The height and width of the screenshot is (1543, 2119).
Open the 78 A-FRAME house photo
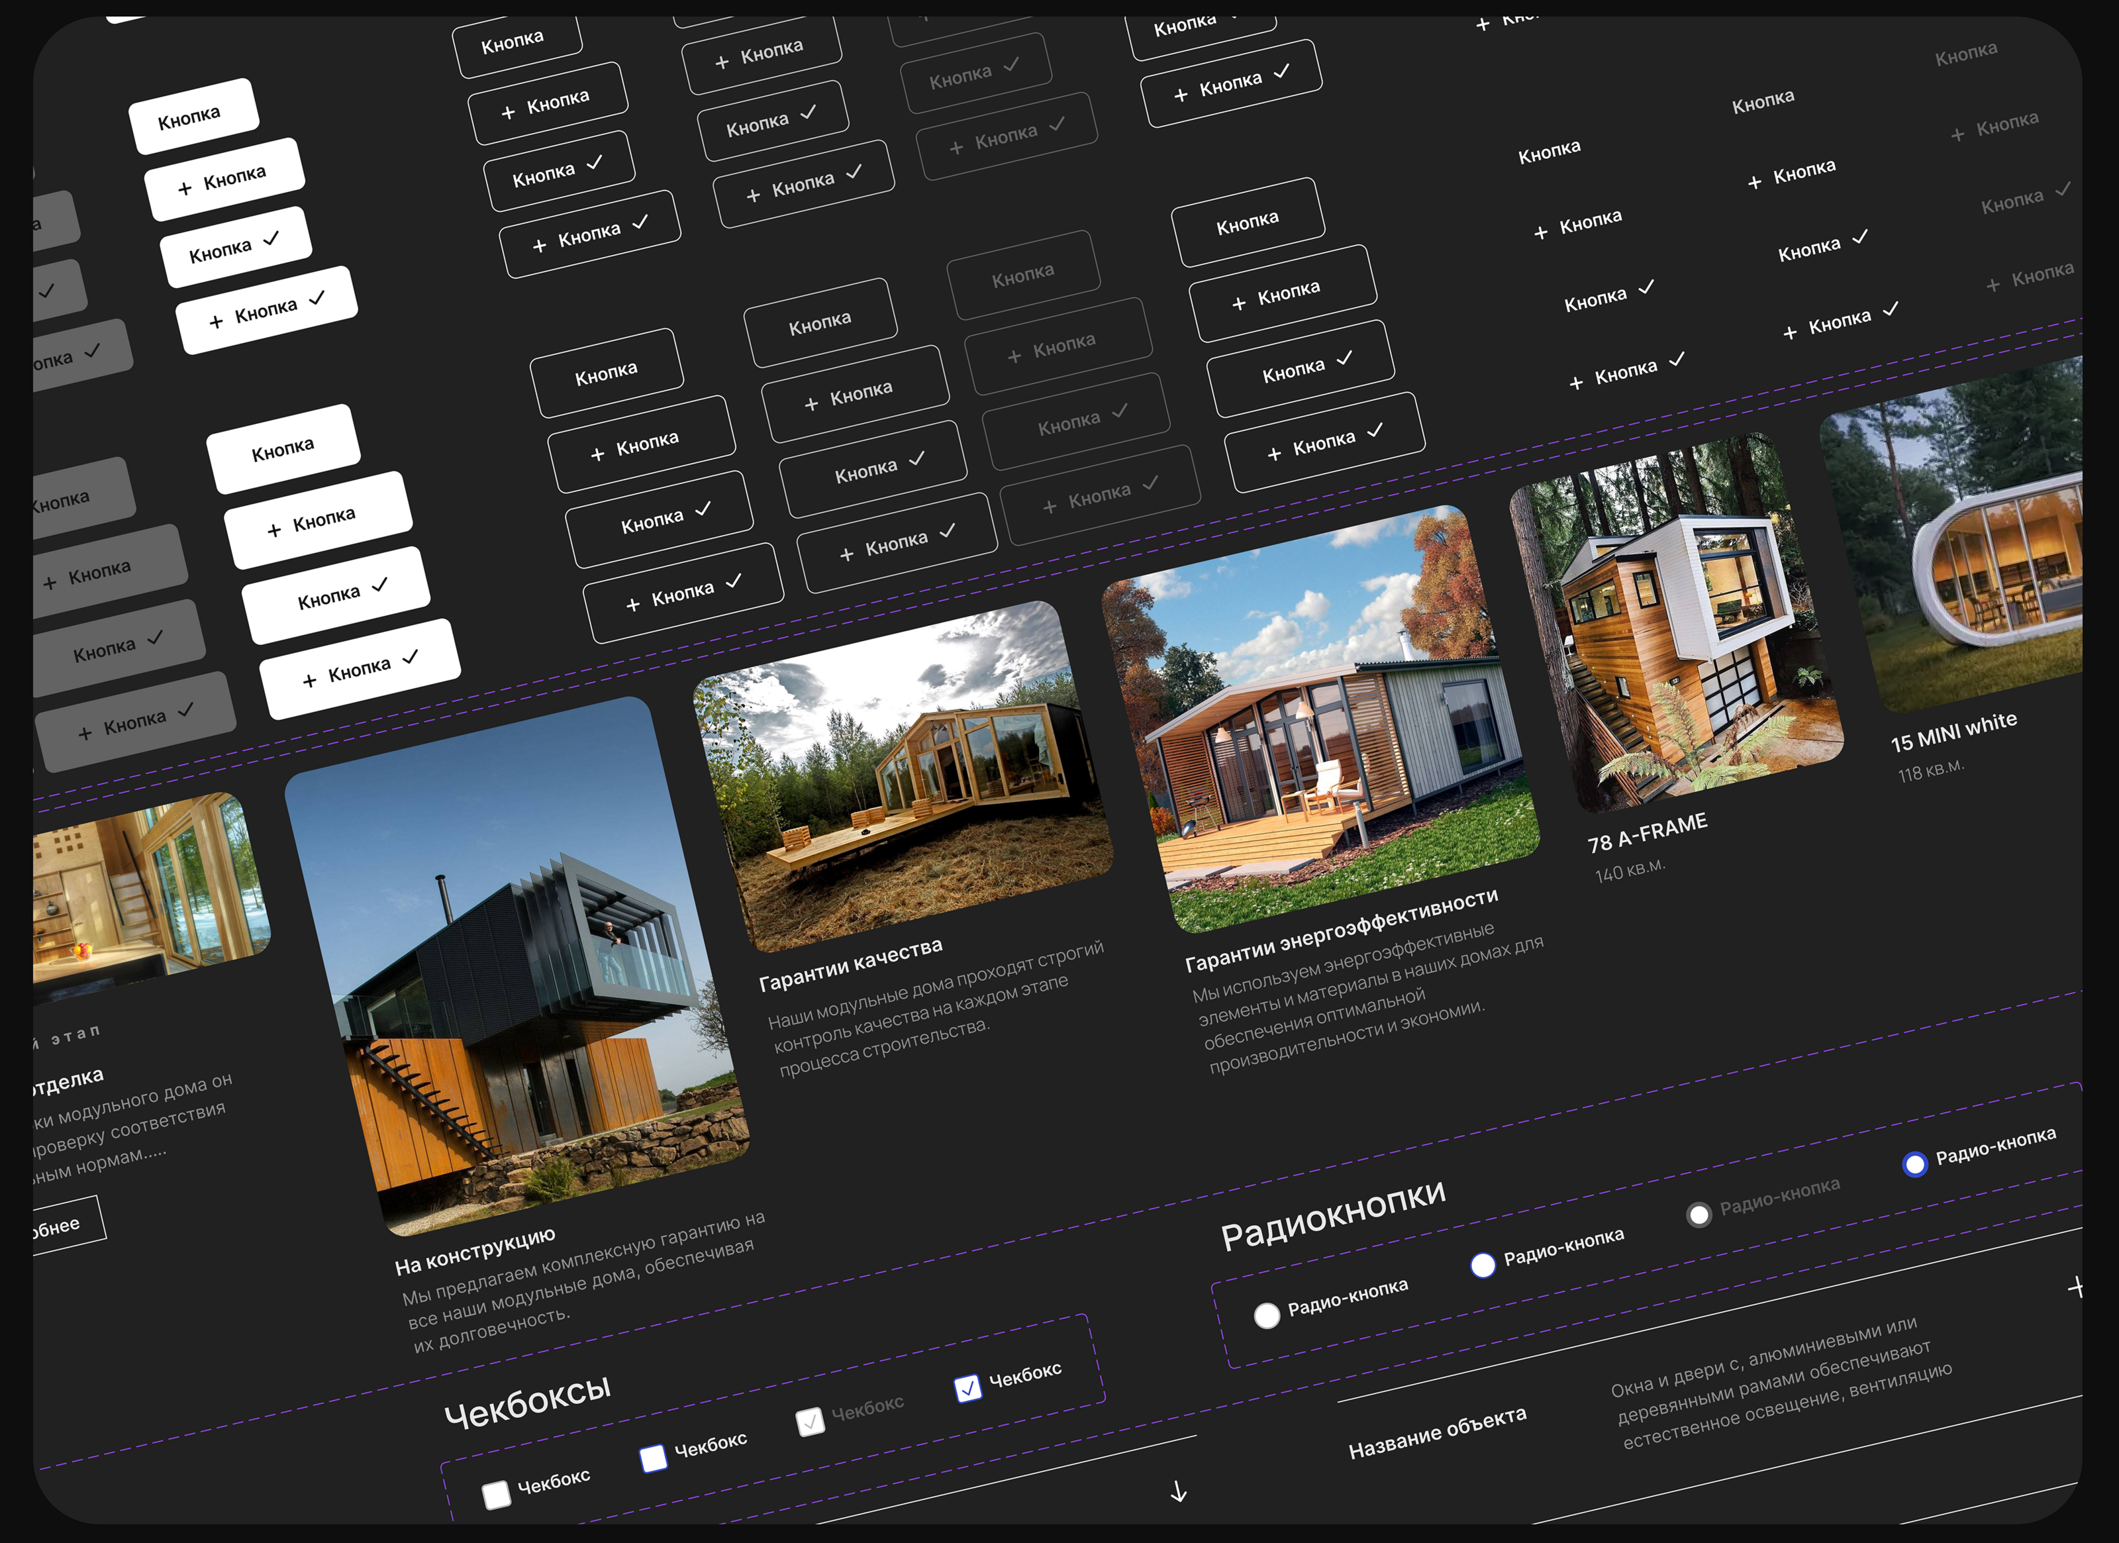point(1675,621)
